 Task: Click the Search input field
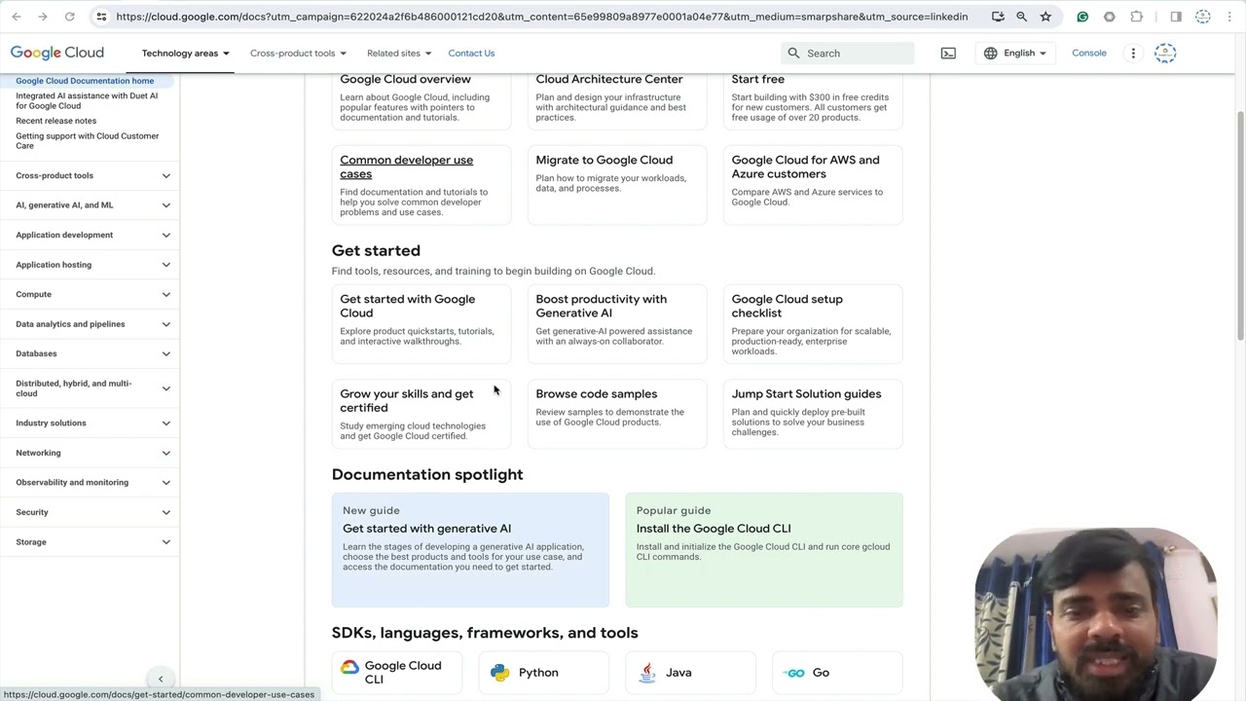click(847, 54)
